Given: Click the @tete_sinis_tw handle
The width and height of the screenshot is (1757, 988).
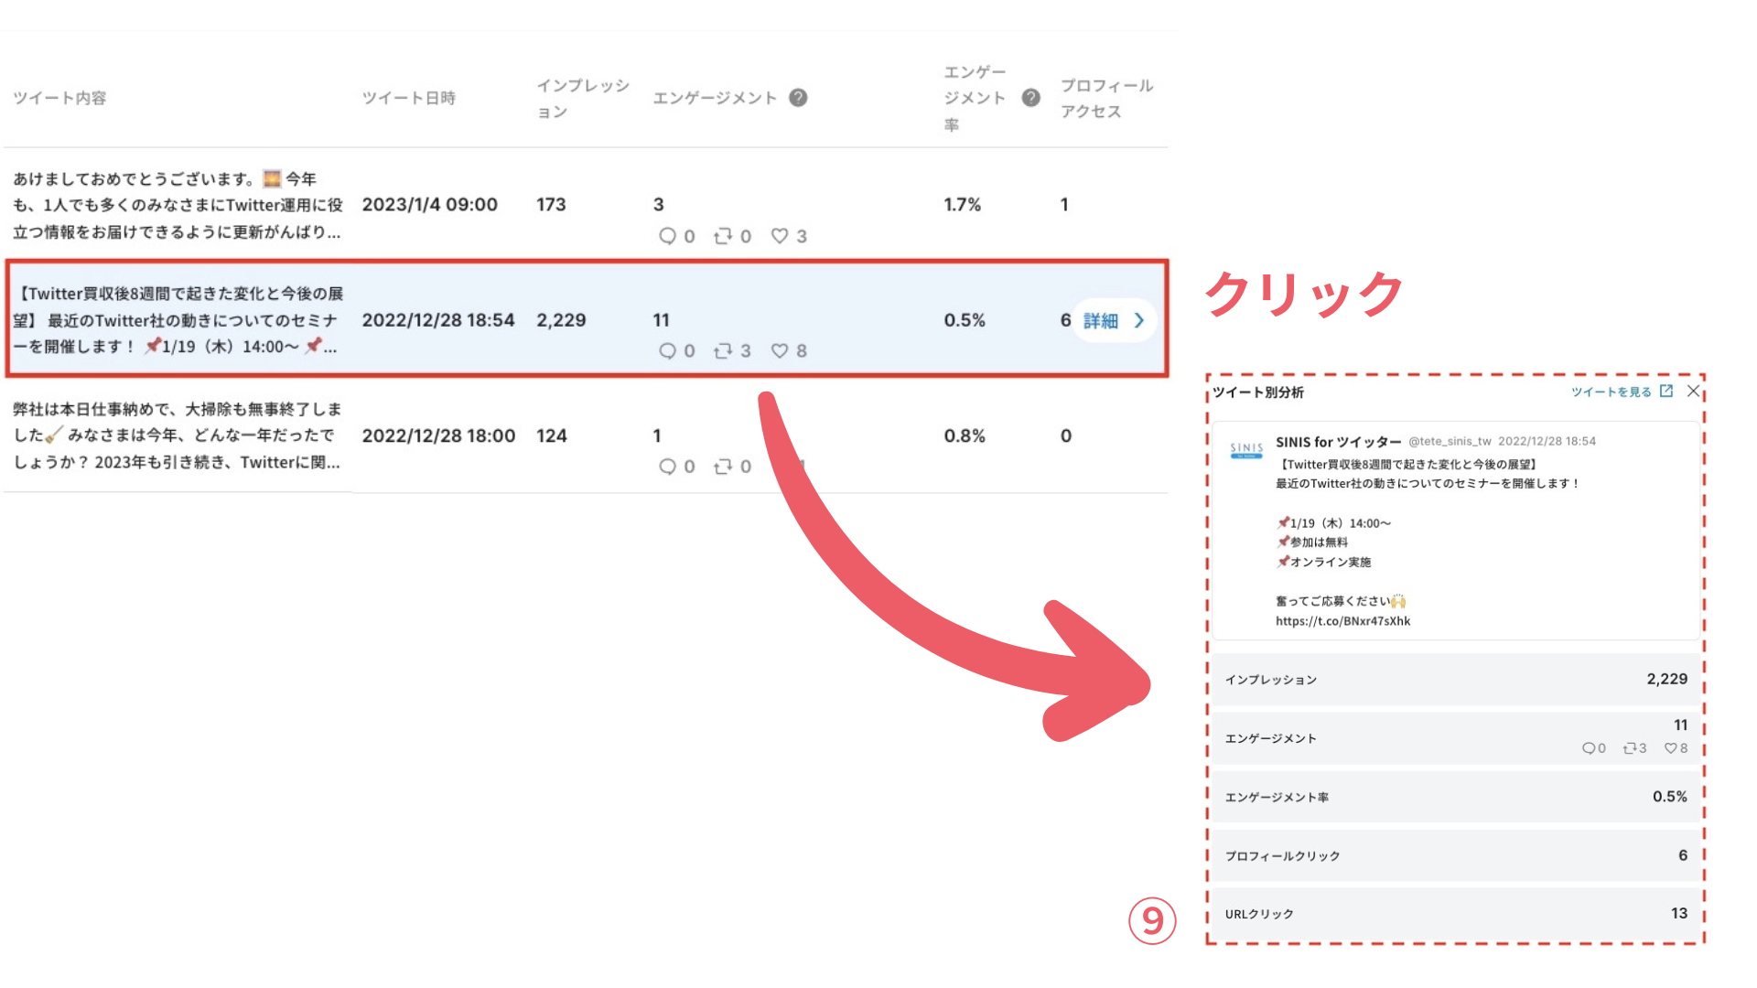Looking at the screenshot, I should click(1450, 441).
